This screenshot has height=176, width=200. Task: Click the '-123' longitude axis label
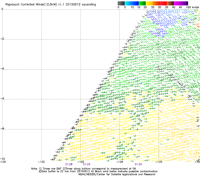tap(159, 162)
